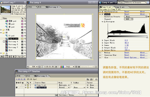The image size is (150, 97).
Task: Open the Channel RGB dropdown in Levels
Action: [x=128, y=19]
